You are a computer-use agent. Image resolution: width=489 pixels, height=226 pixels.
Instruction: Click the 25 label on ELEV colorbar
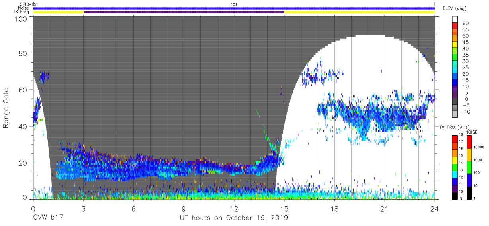[465, 68]
